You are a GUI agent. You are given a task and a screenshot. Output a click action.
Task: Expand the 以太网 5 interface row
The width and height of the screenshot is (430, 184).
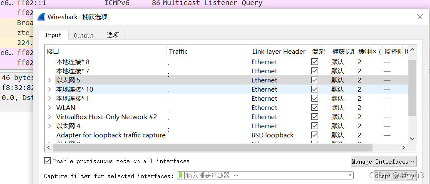pyautogui.click(x=50, y=80)
